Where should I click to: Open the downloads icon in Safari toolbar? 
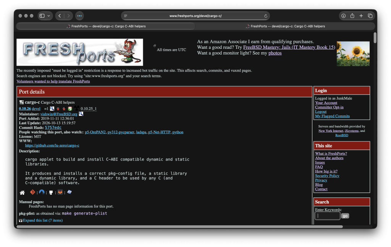pyautogui.click(x=343, y=16)
